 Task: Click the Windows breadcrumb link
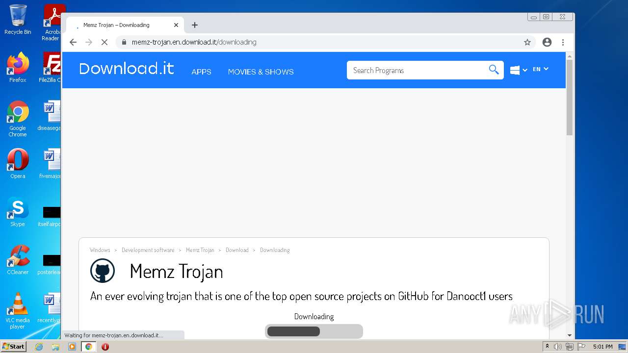(100, 250)
